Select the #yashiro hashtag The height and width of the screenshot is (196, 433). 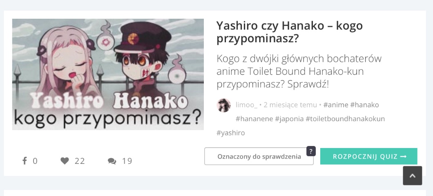(x=230, y=133)
